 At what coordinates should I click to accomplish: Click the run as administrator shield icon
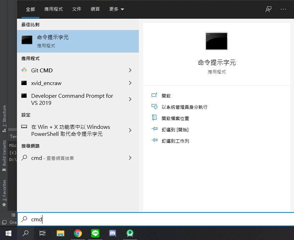tap(154, 107)
